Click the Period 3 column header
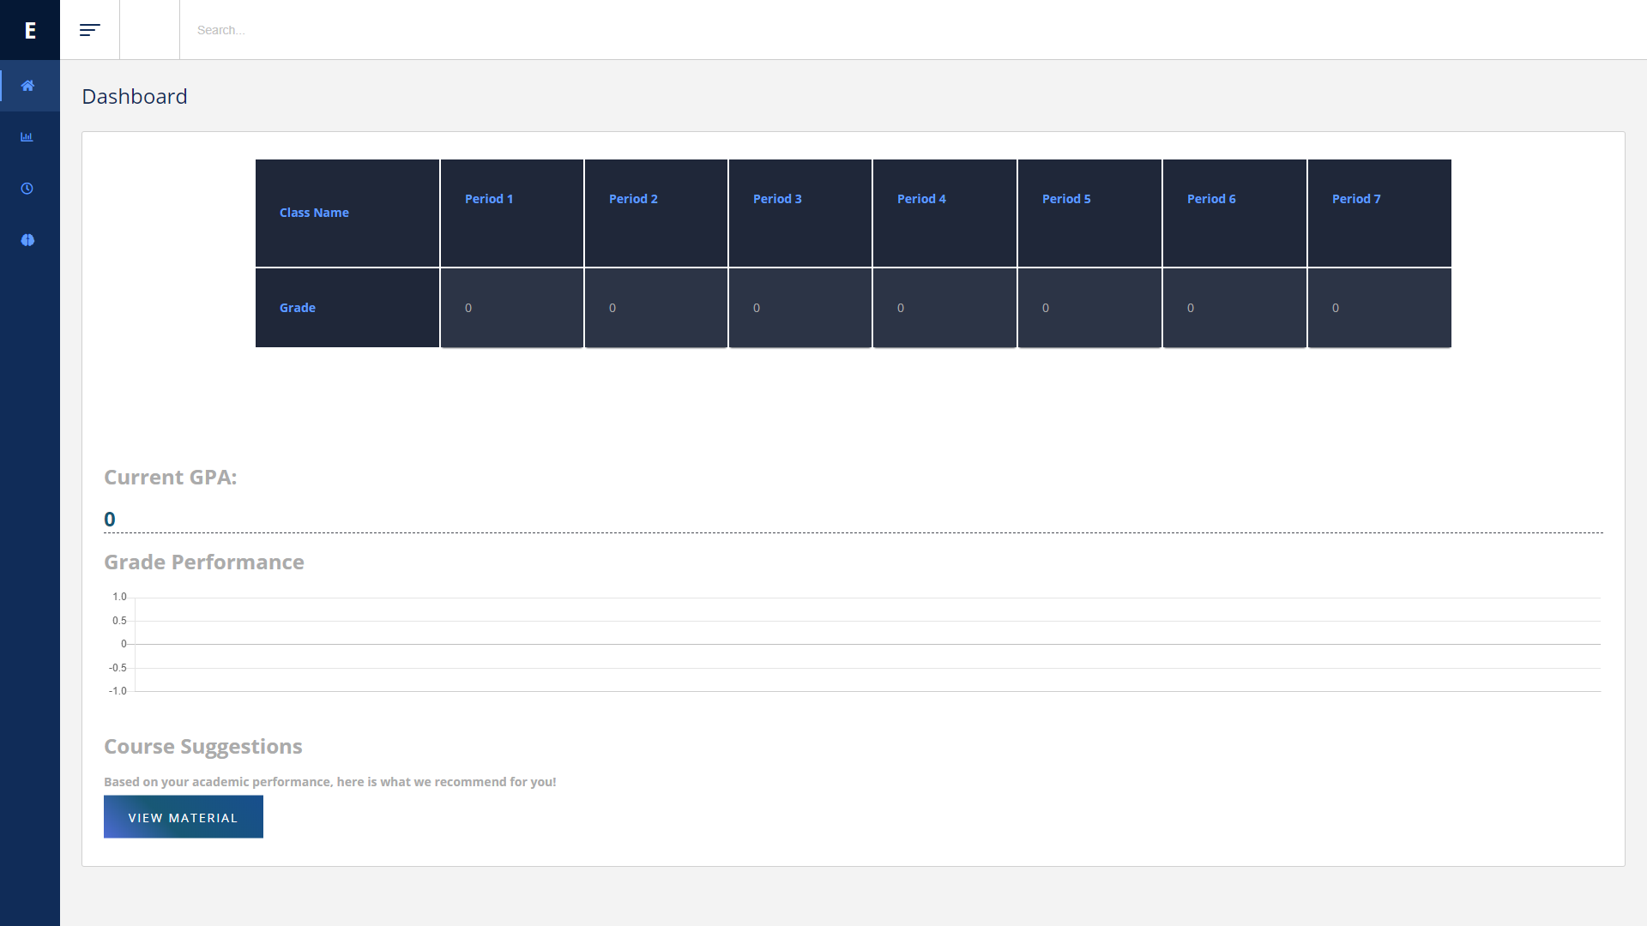Viewport: 1647px width, 926px height. click(800, 213)
